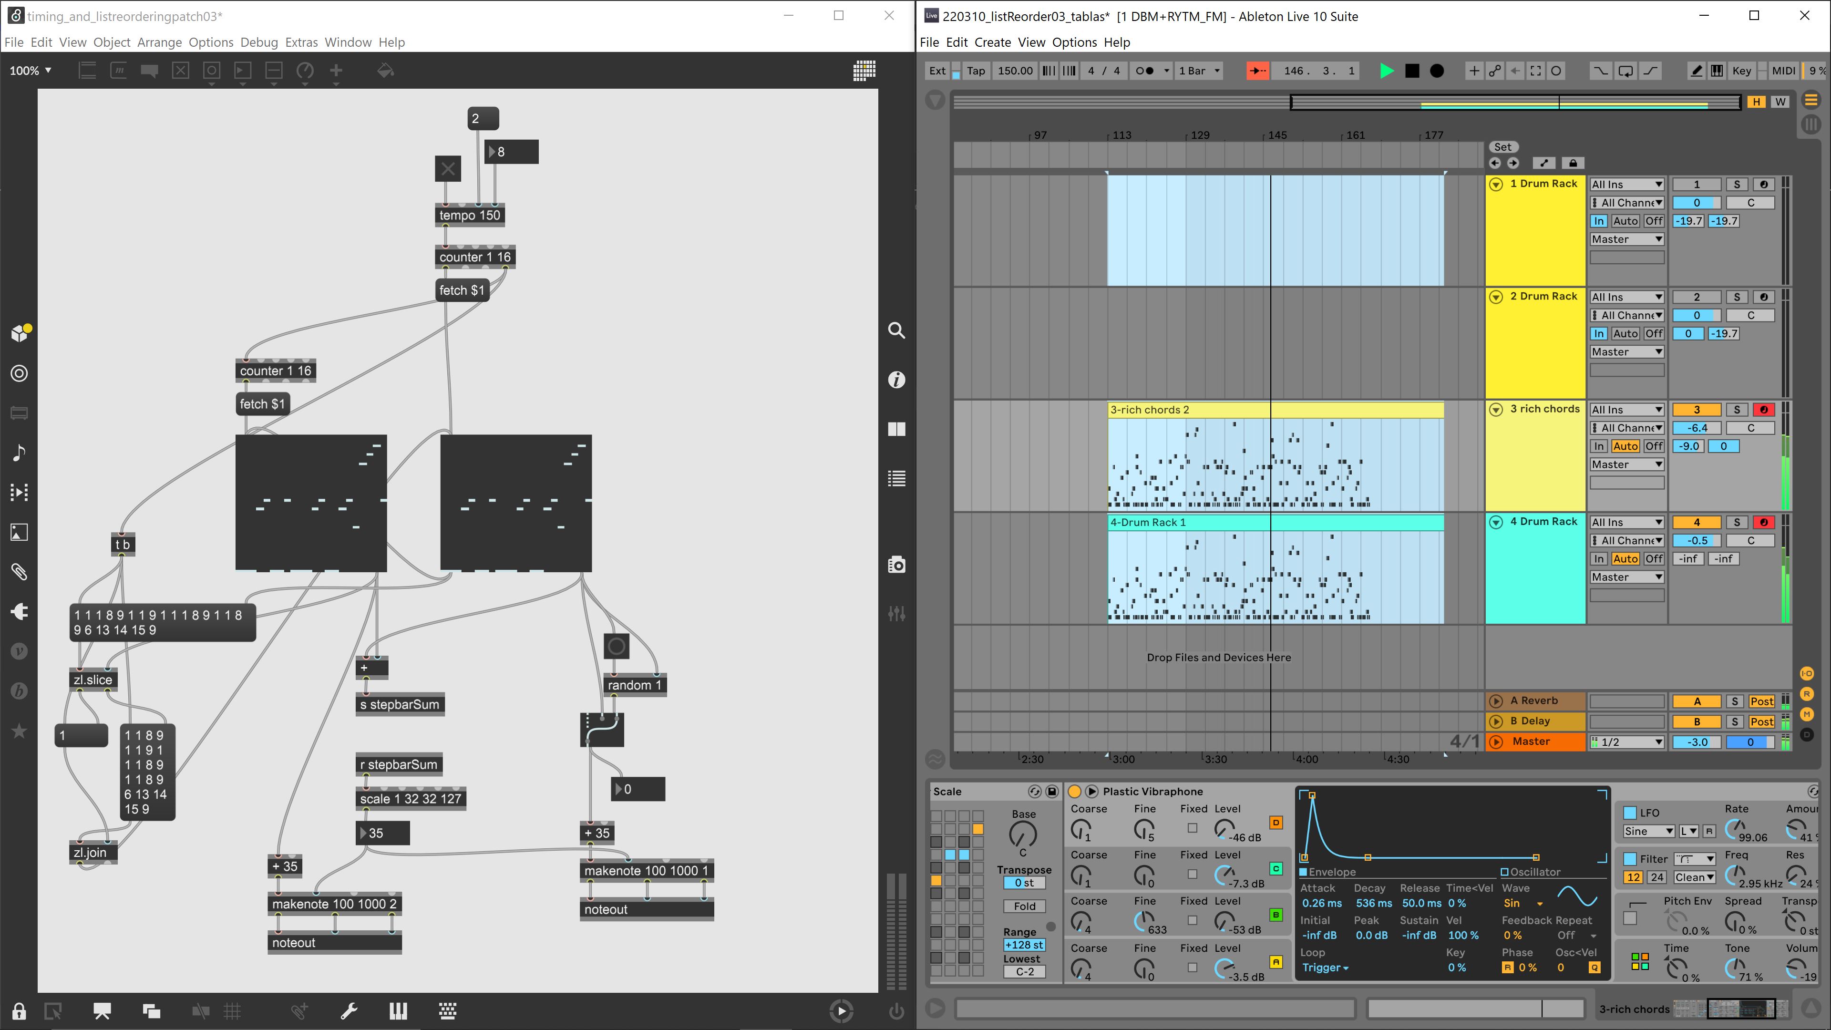1831x1030 pixels.
Task: Open the Sine LFO waveform dropdown
Action: click(1648, 831)
